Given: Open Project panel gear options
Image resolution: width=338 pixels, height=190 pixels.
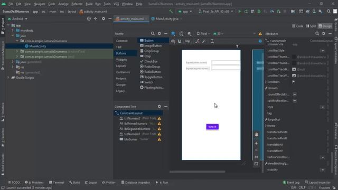Looking at the screenshot, I should tap(104, 19).
